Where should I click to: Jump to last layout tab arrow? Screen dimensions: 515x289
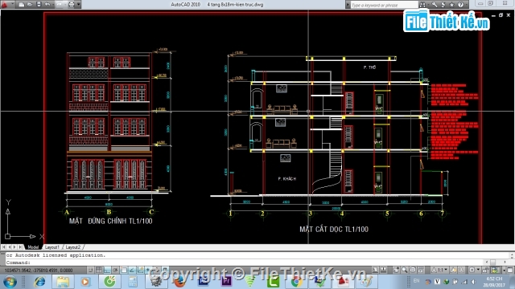click(20, 247)
